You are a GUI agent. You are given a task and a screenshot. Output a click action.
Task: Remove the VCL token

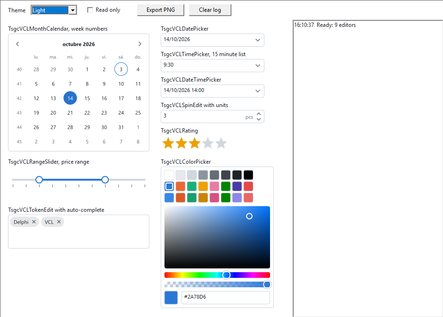click(x=59, y=222)
